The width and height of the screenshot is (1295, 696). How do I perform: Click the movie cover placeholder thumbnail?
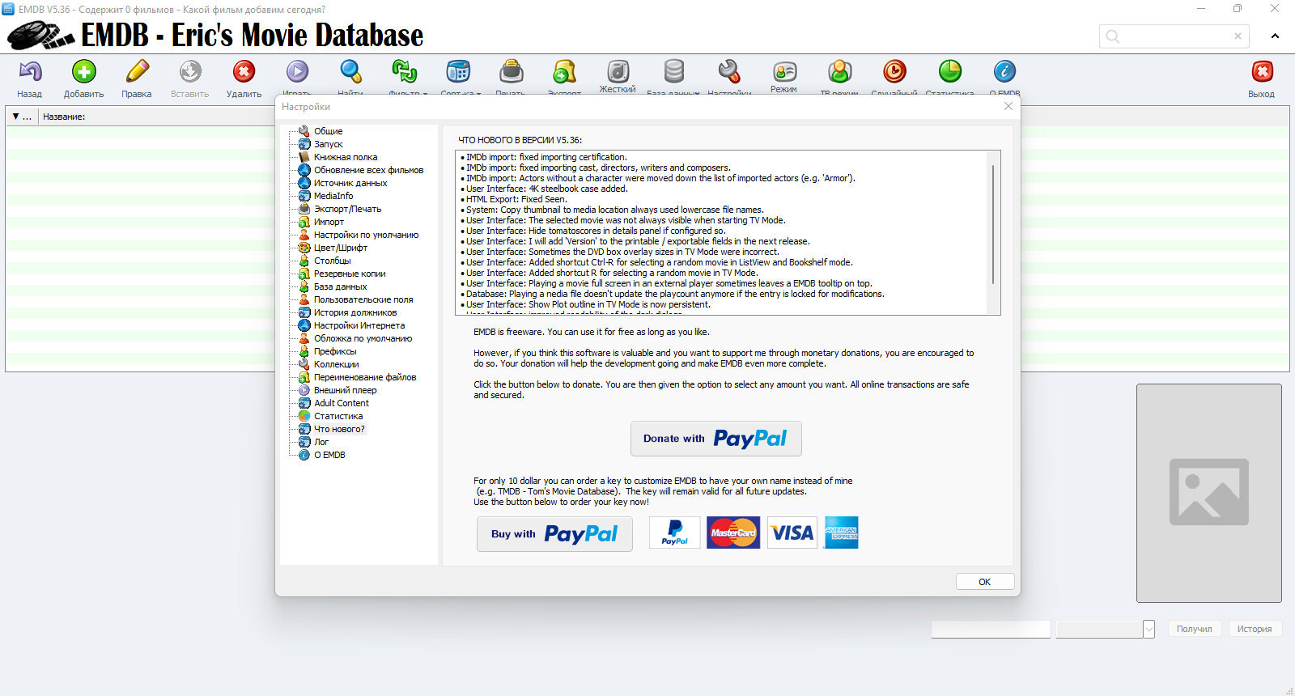click(x=1209, y=493)
